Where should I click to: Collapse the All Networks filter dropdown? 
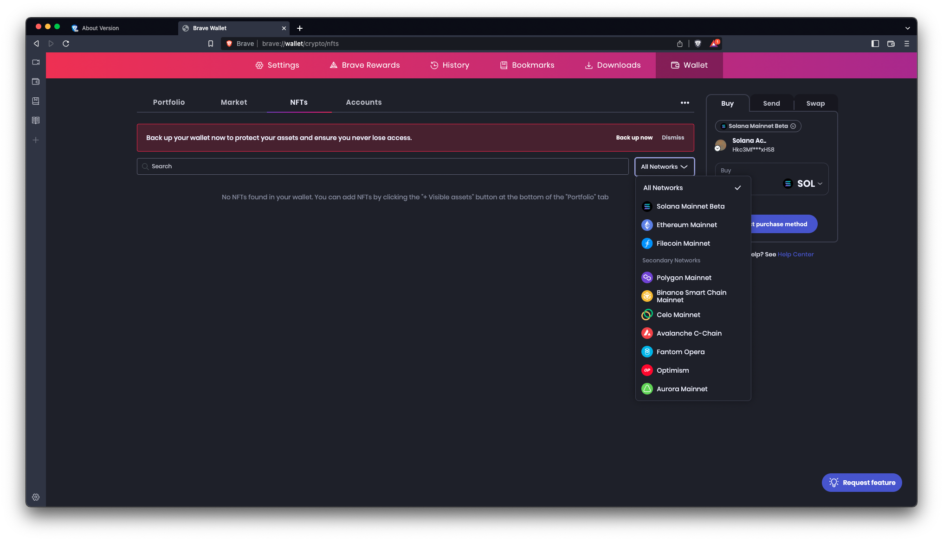click(x=665, y=166)
